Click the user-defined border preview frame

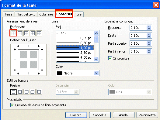click(28, 60)
